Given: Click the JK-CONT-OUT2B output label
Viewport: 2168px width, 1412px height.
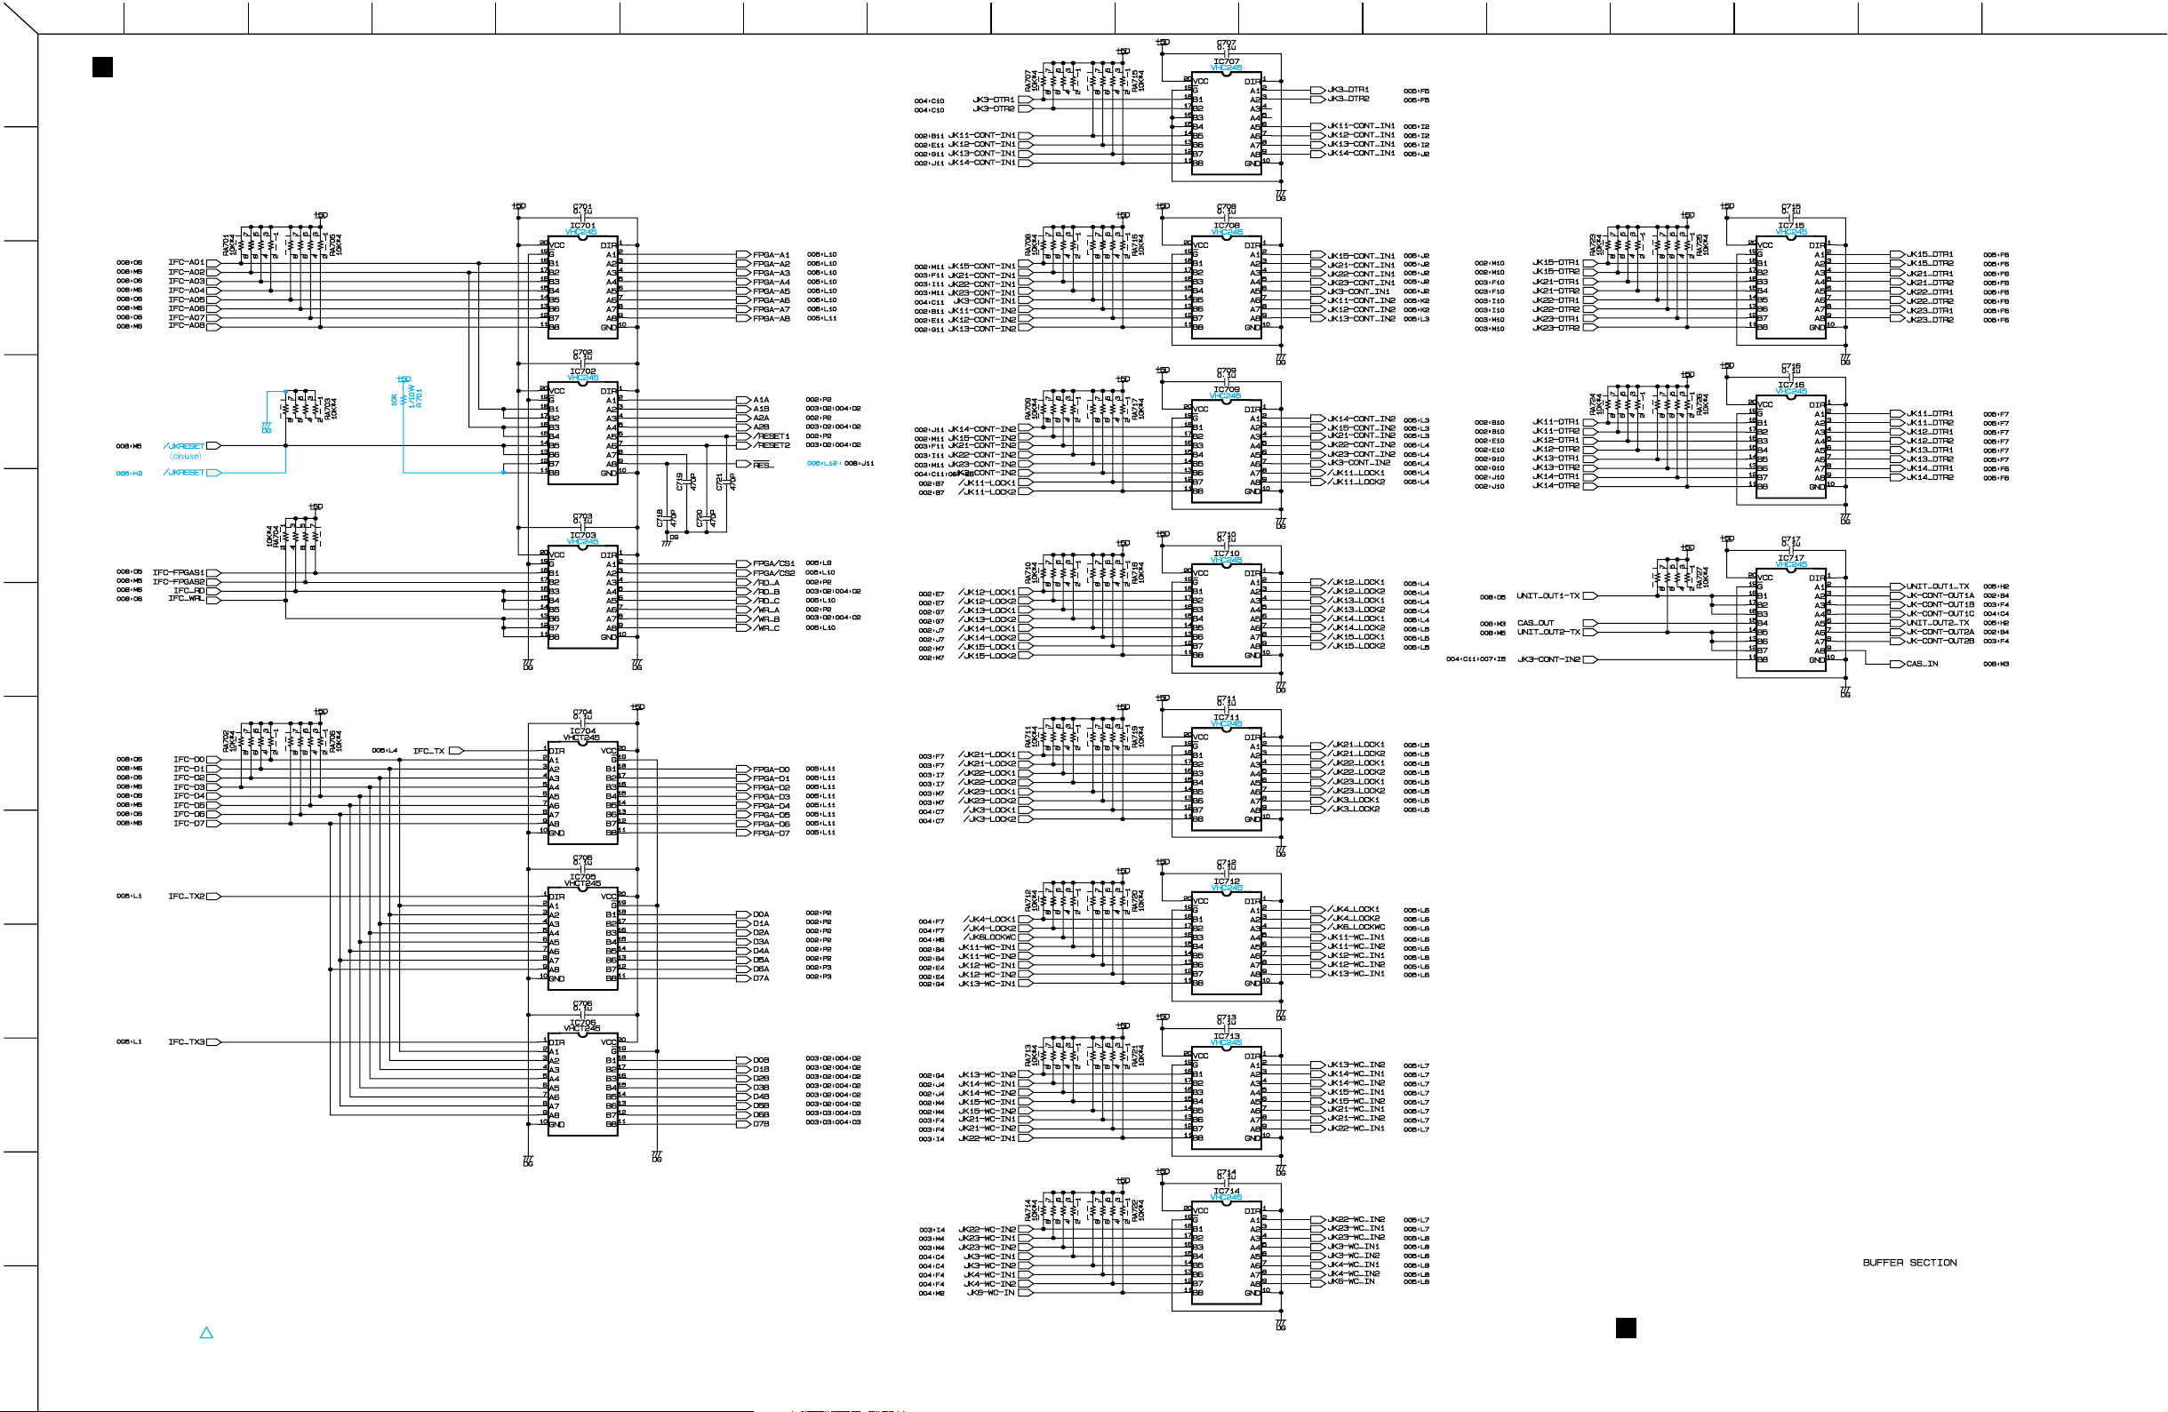Looking at the screenshot, I should pyautogui.click(x=1941, y=641).
